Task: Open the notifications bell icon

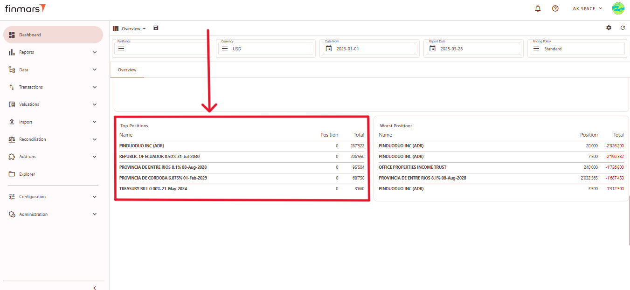Action: pyautogui.click(x=538, y=8)
